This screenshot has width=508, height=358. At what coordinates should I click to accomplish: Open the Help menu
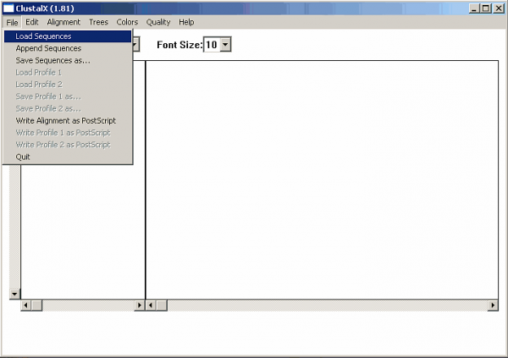pyautogui.click(x=186, y=22)
